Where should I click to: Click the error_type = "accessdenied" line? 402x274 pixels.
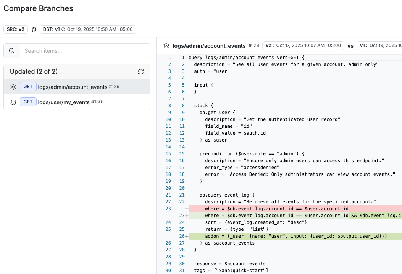click(x=242, y=168)
